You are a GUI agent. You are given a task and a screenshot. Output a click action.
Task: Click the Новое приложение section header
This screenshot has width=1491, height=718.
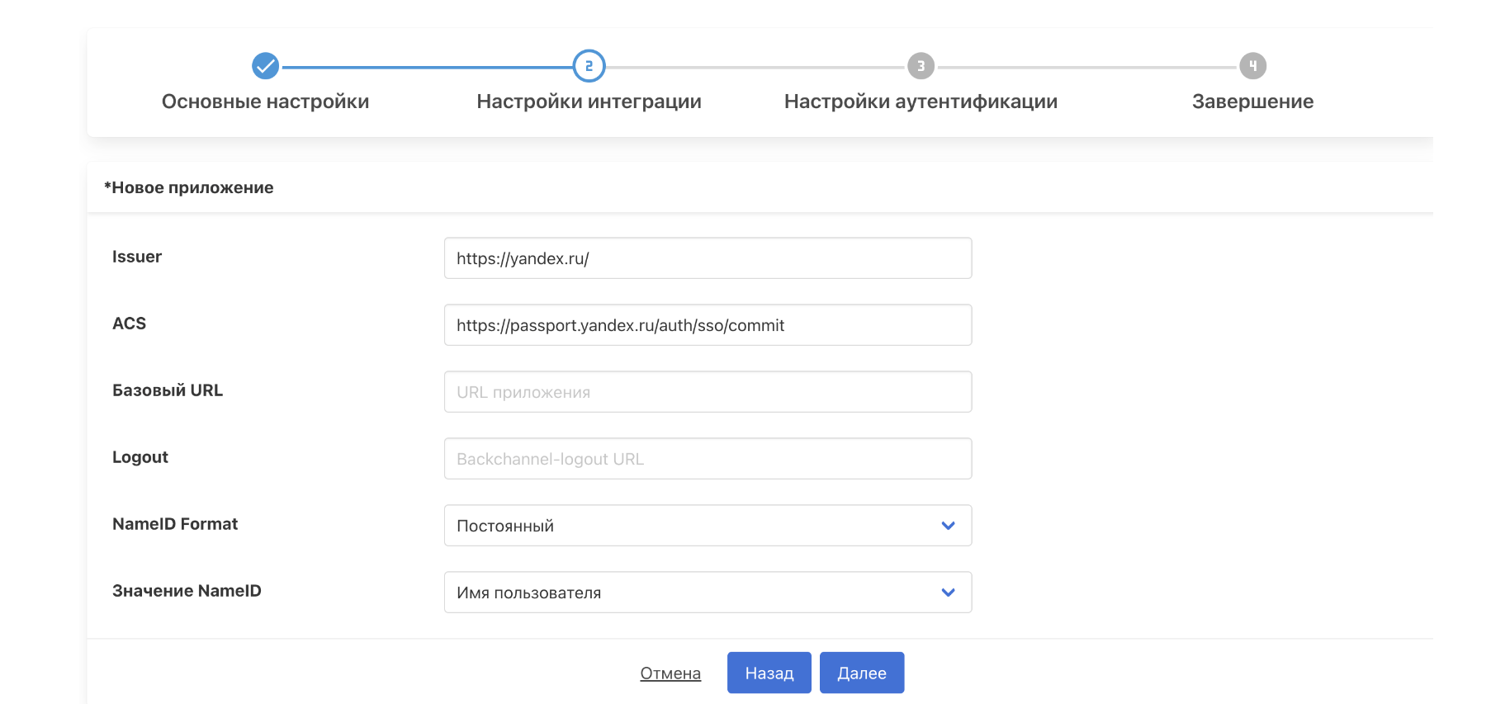coord(189,187)
